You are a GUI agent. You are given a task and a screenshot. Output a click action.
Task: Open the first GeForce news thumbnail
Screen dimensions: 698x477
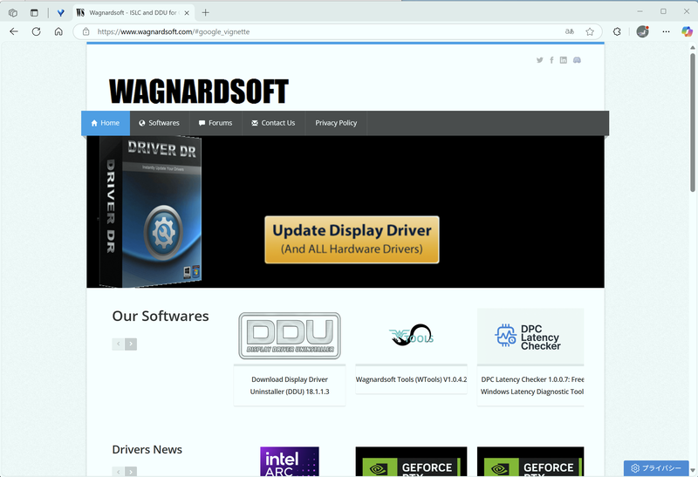411,462
